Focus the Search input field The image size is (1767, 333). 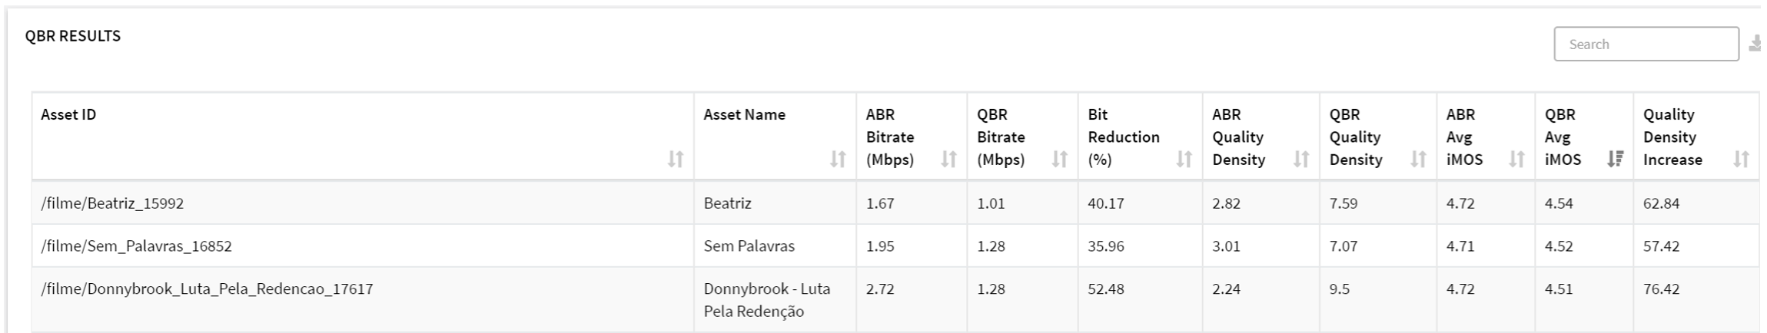(1646, 44)
